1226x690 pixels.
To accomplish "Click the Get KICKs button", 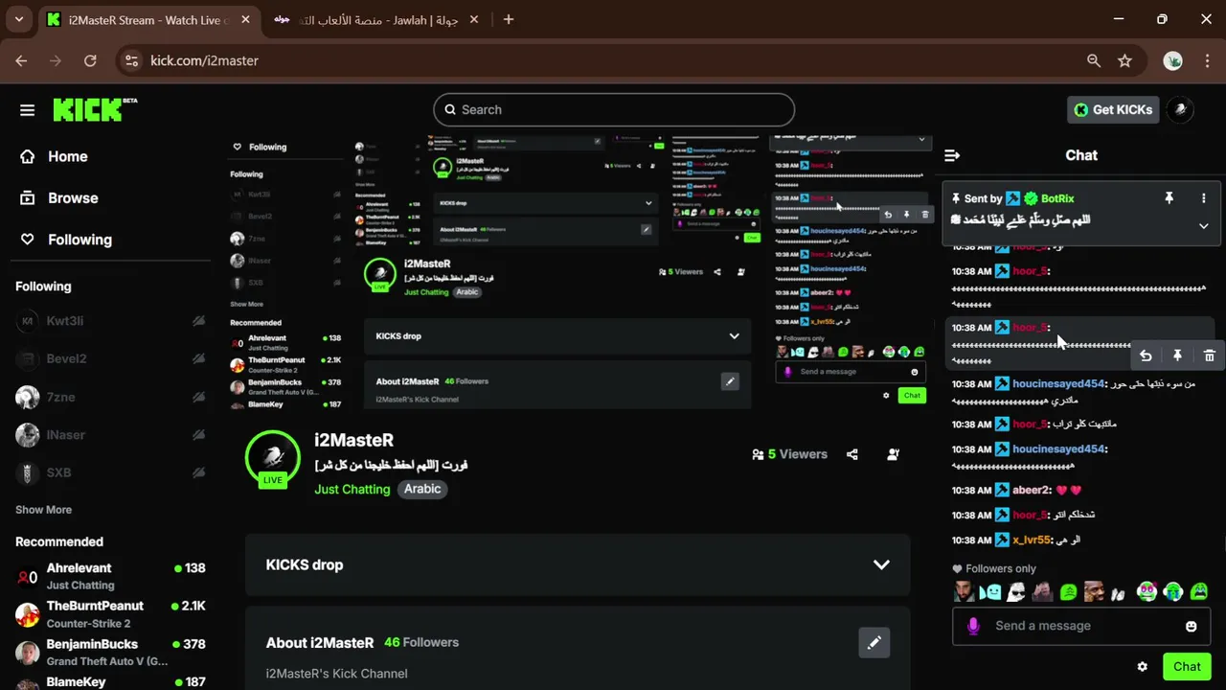I will pos(1114,109).
